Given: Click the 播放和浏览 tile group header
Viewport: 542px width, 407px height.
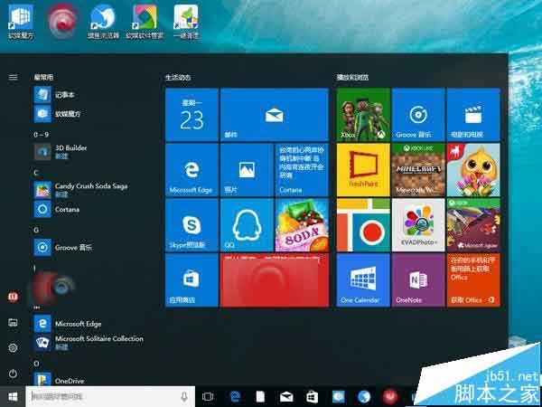Looking at the screenshot, I should click(352, 78).
